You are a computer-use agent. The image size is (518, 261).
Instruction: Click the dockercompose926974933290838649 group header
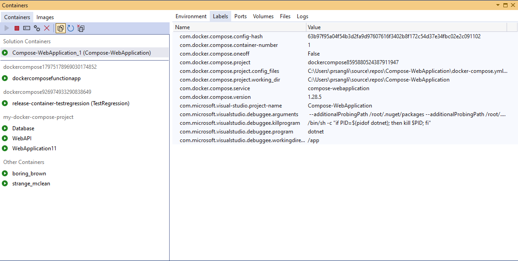point(47,92)
